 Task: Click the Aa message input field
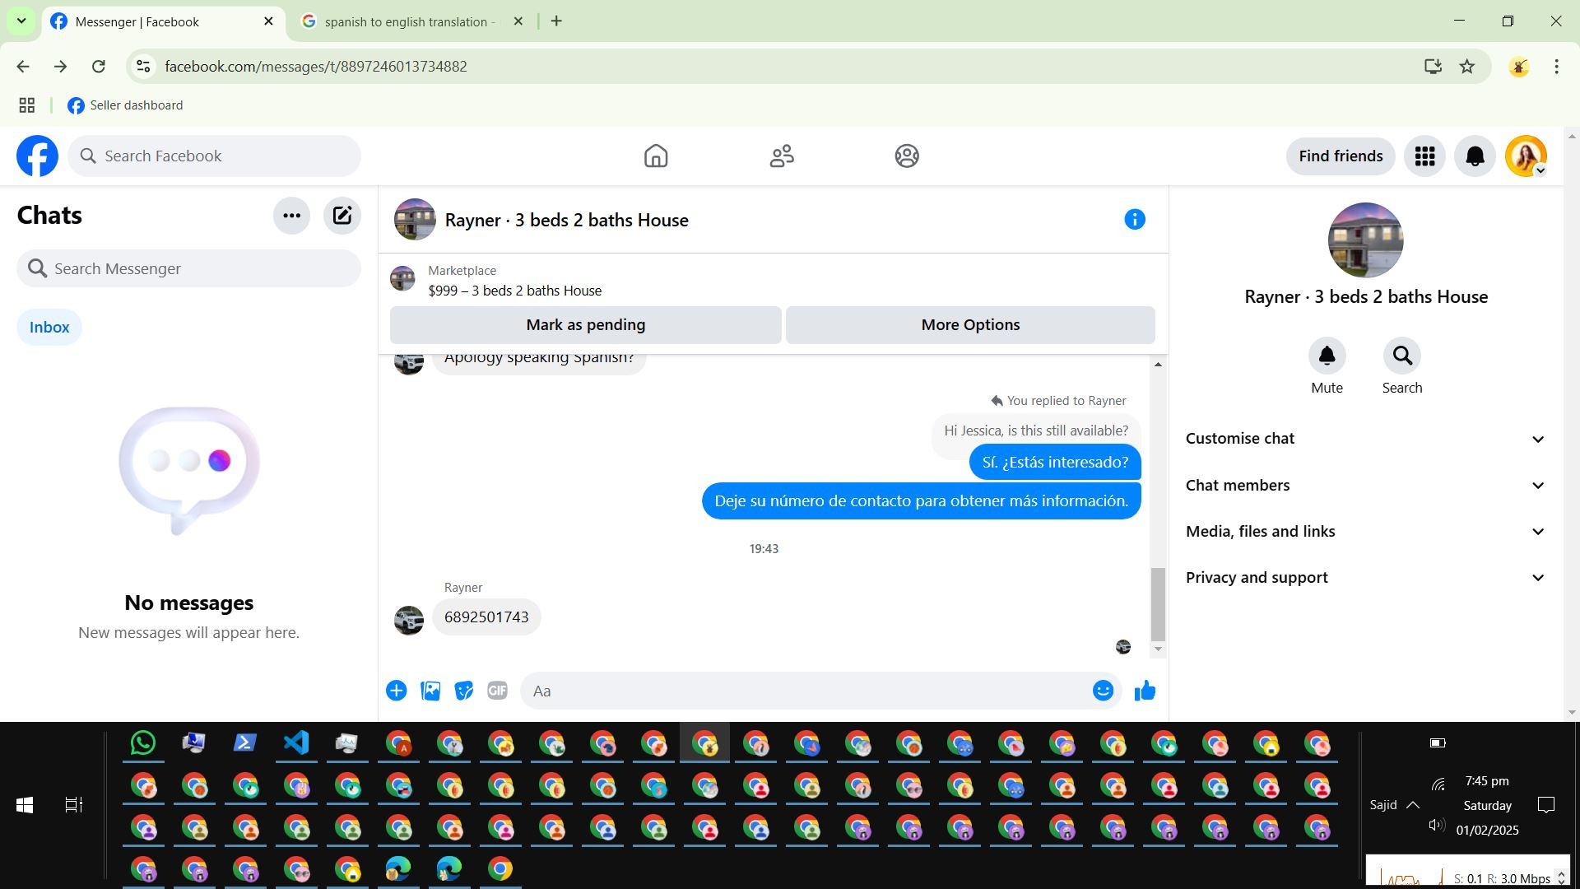pyautogui.click(x=806, y=691)
